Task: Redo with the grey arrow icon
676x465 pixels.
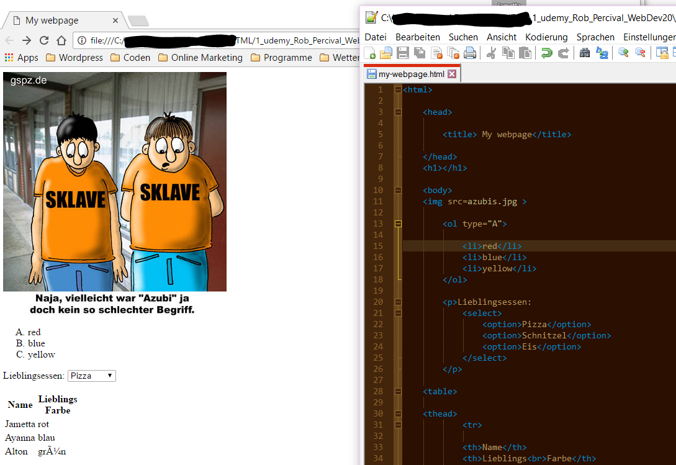Action: [564, 53]
